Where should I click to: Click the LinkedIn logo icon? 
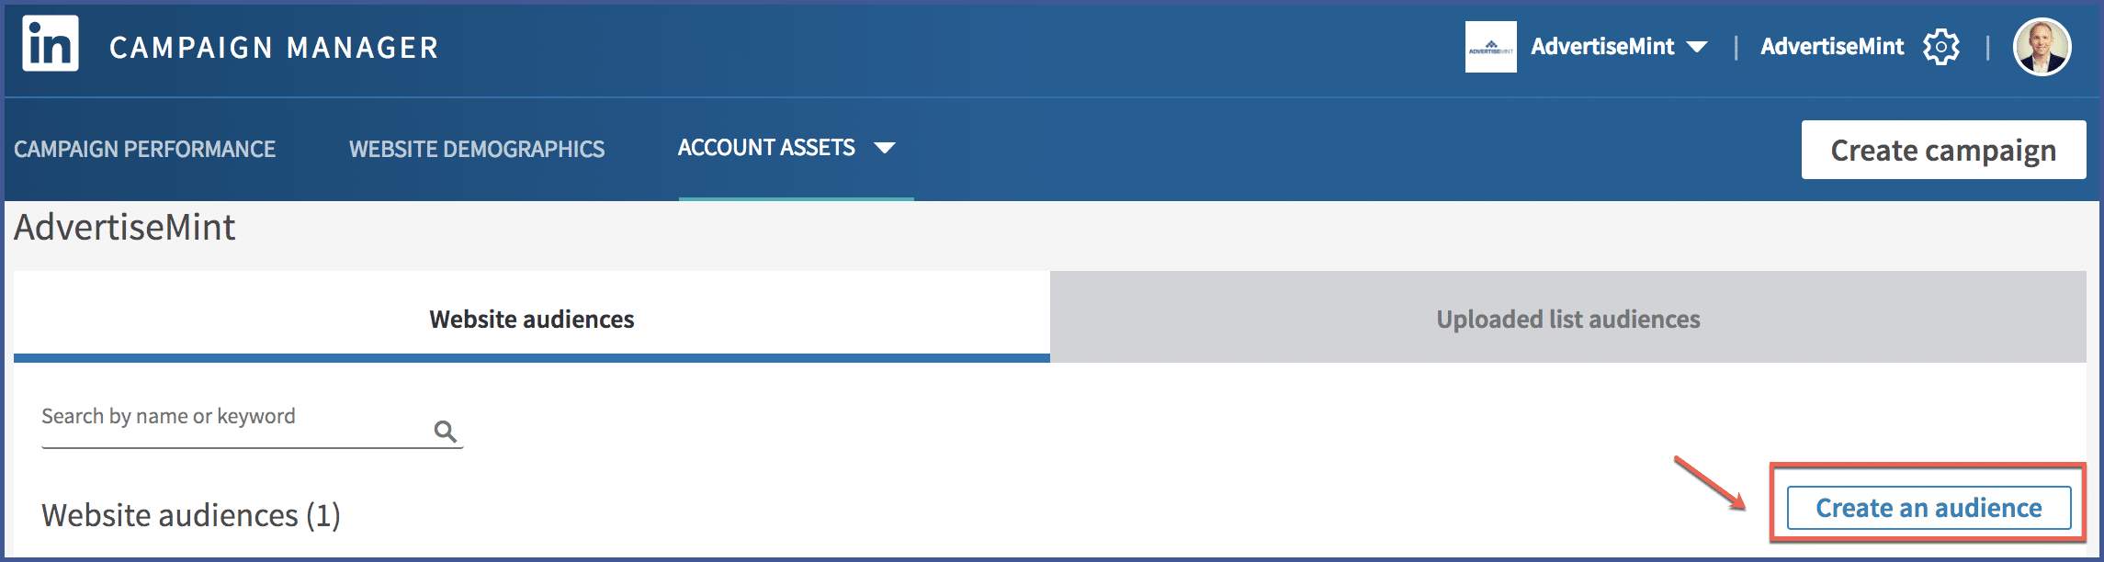51,43
